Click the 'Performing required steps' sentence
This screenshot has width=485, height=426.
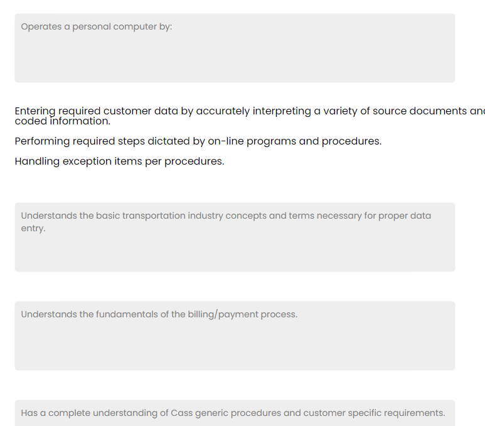click(198, 141)
